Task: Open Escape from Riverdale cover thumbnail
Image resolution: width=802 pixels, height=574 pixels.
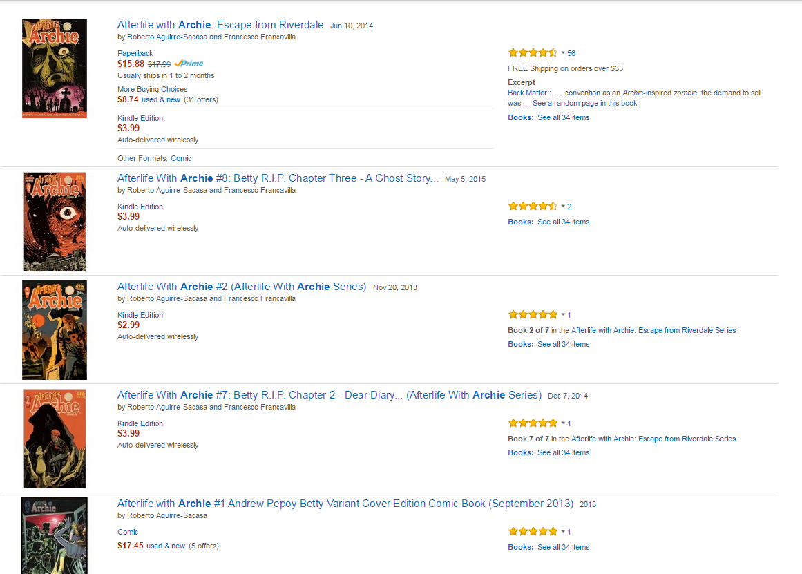Action: (55, 68)
